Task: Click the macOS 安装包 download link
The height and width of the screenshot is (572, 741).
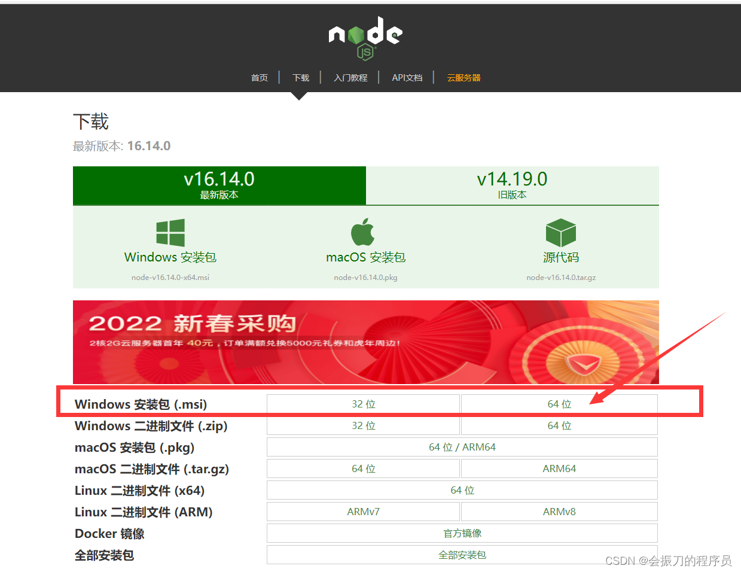Action: 366,257
